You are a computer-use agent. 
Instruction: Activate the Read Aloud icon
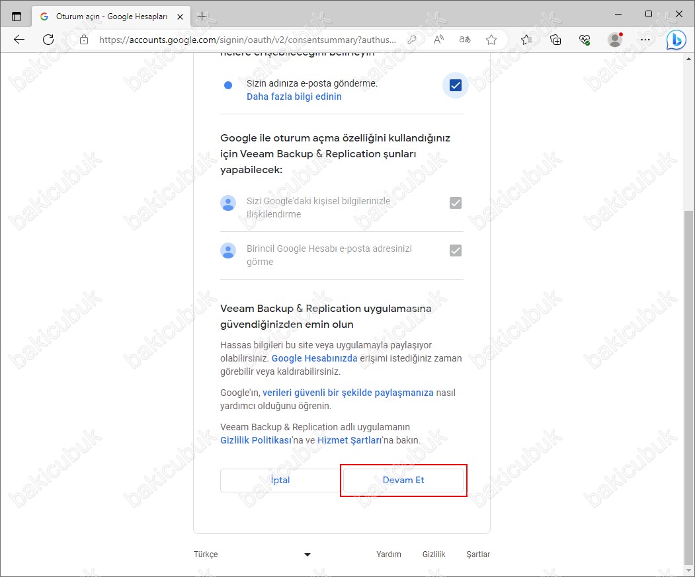tap(438, 40)
